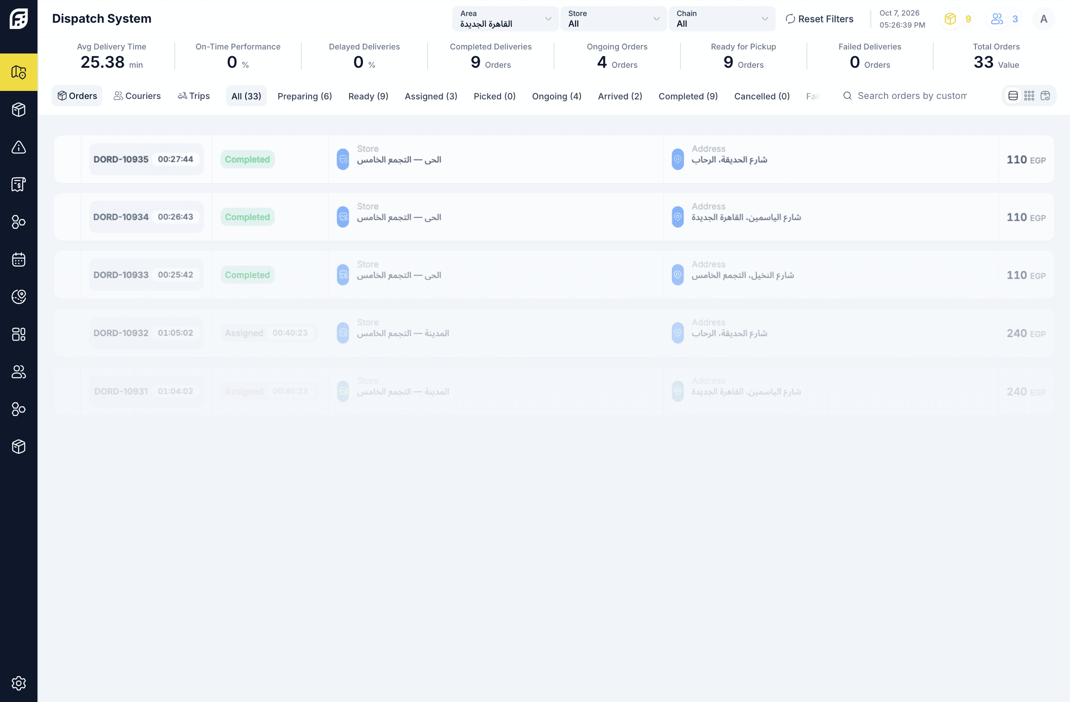The image size is (1070, 702).
Task: Open order DORD-10935
Action: coord(554,159)
